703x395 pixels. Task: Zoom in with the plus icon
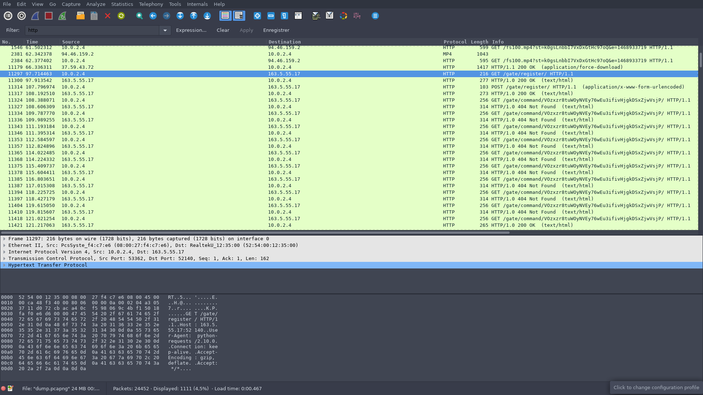(x=257, y=16)
